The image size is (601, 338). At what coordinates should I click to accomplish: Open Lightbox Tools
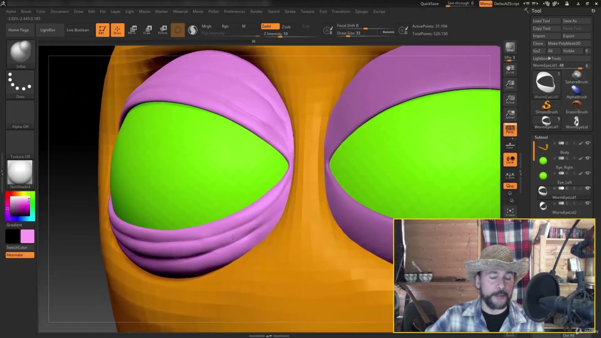point(547,58)
